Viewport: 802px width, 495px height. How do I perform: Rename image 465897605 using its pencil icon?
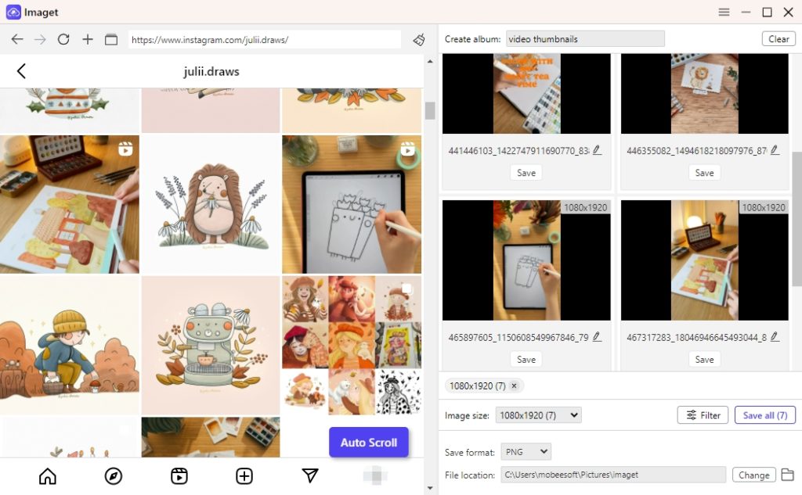(596, 336)
